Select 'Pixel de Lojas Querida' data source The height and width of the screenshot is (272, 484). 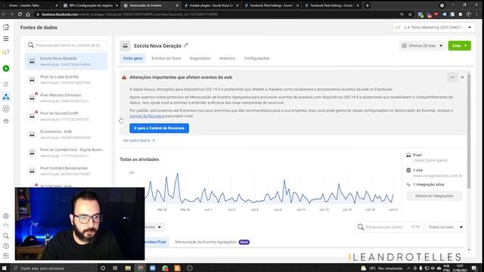pos(66,79)
